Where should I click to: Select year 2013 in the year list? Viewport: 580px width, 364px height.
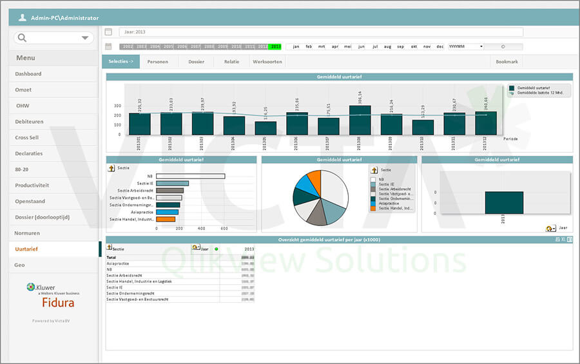[275, 46]
